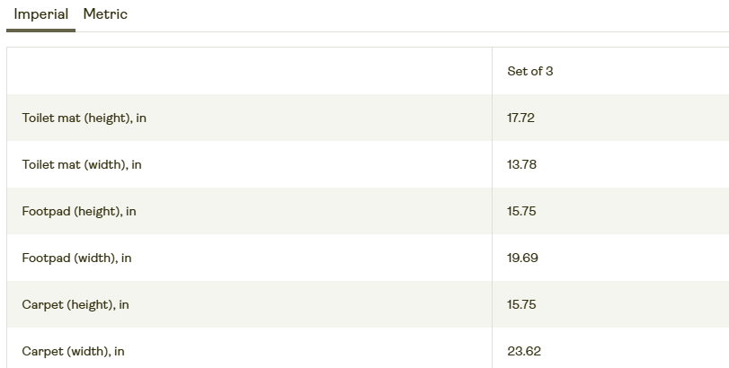Click the blank space right of 19.69

pos(635,258)
